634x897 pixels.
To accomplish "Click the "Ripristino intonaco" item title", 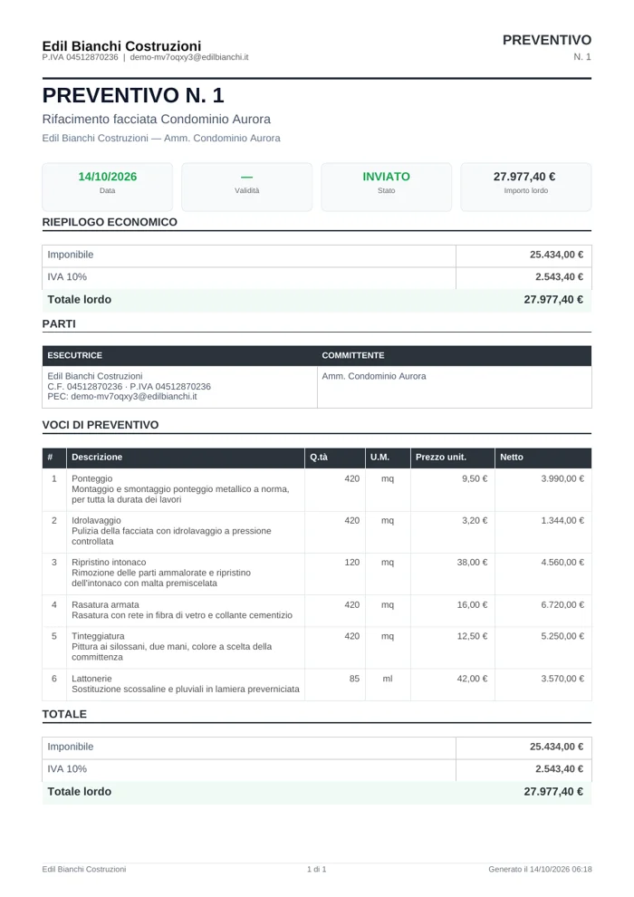I will click(x=109, y=562).
